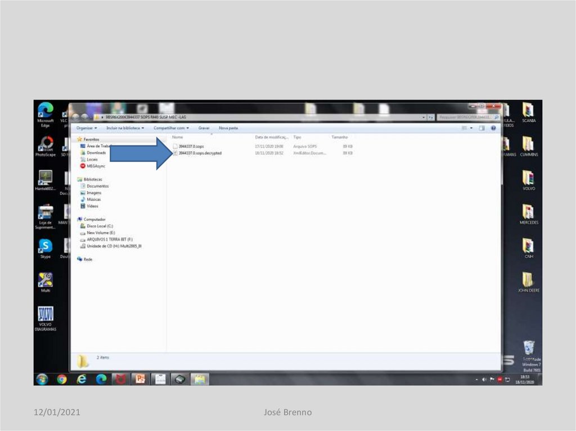Open MEGAsync in navigation pane

pos(93,166)
